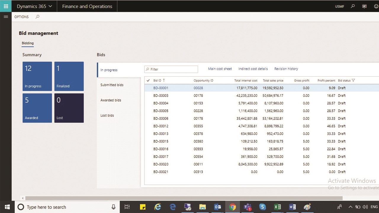This screenshot has height=213, width=379.
Task: Click the People icon in system tray
Action: tap(340, 207)
